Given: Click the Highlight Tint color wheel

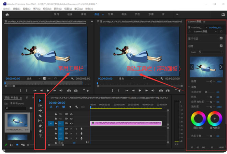Looking at the screenshot, I should tap(215, 118).
